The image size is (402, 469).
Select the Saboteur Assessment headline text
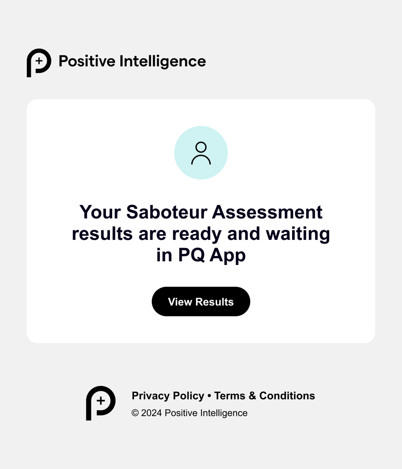(x=201, y=233)
